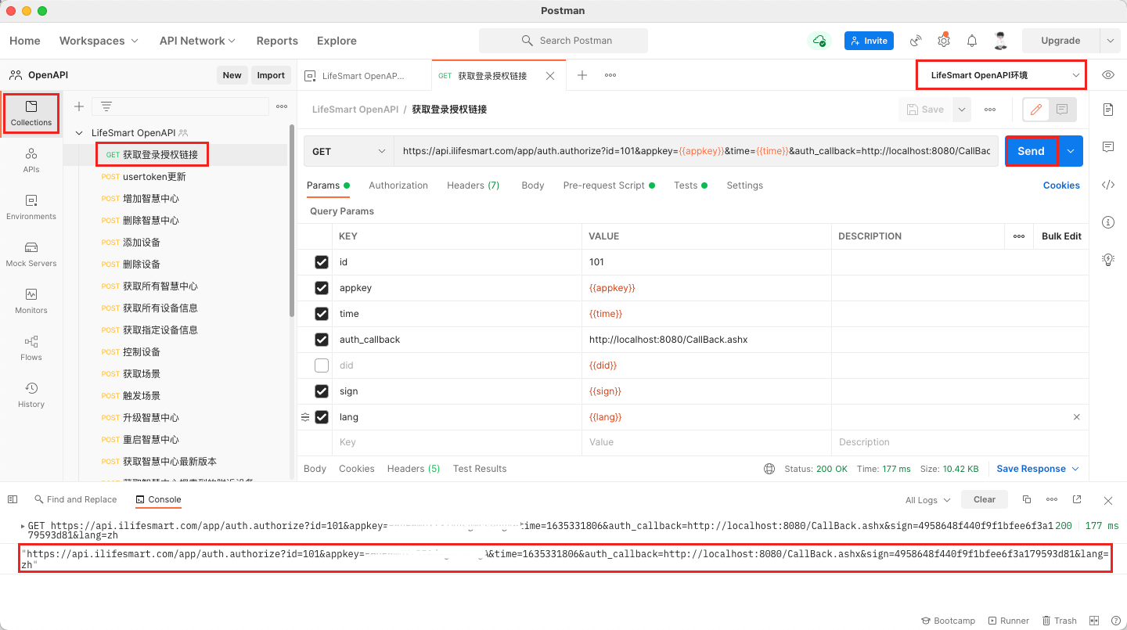1127x630 pixels.
Task: Click the cloud sync status icon
Action: coord(819,41)
